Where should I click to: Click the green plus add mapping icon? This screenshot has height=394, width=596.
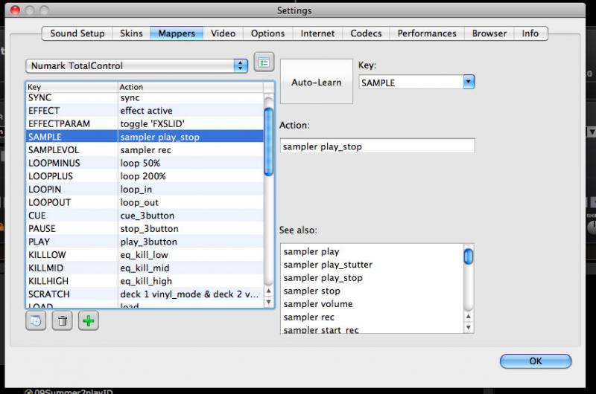click(x=89, y=321)
